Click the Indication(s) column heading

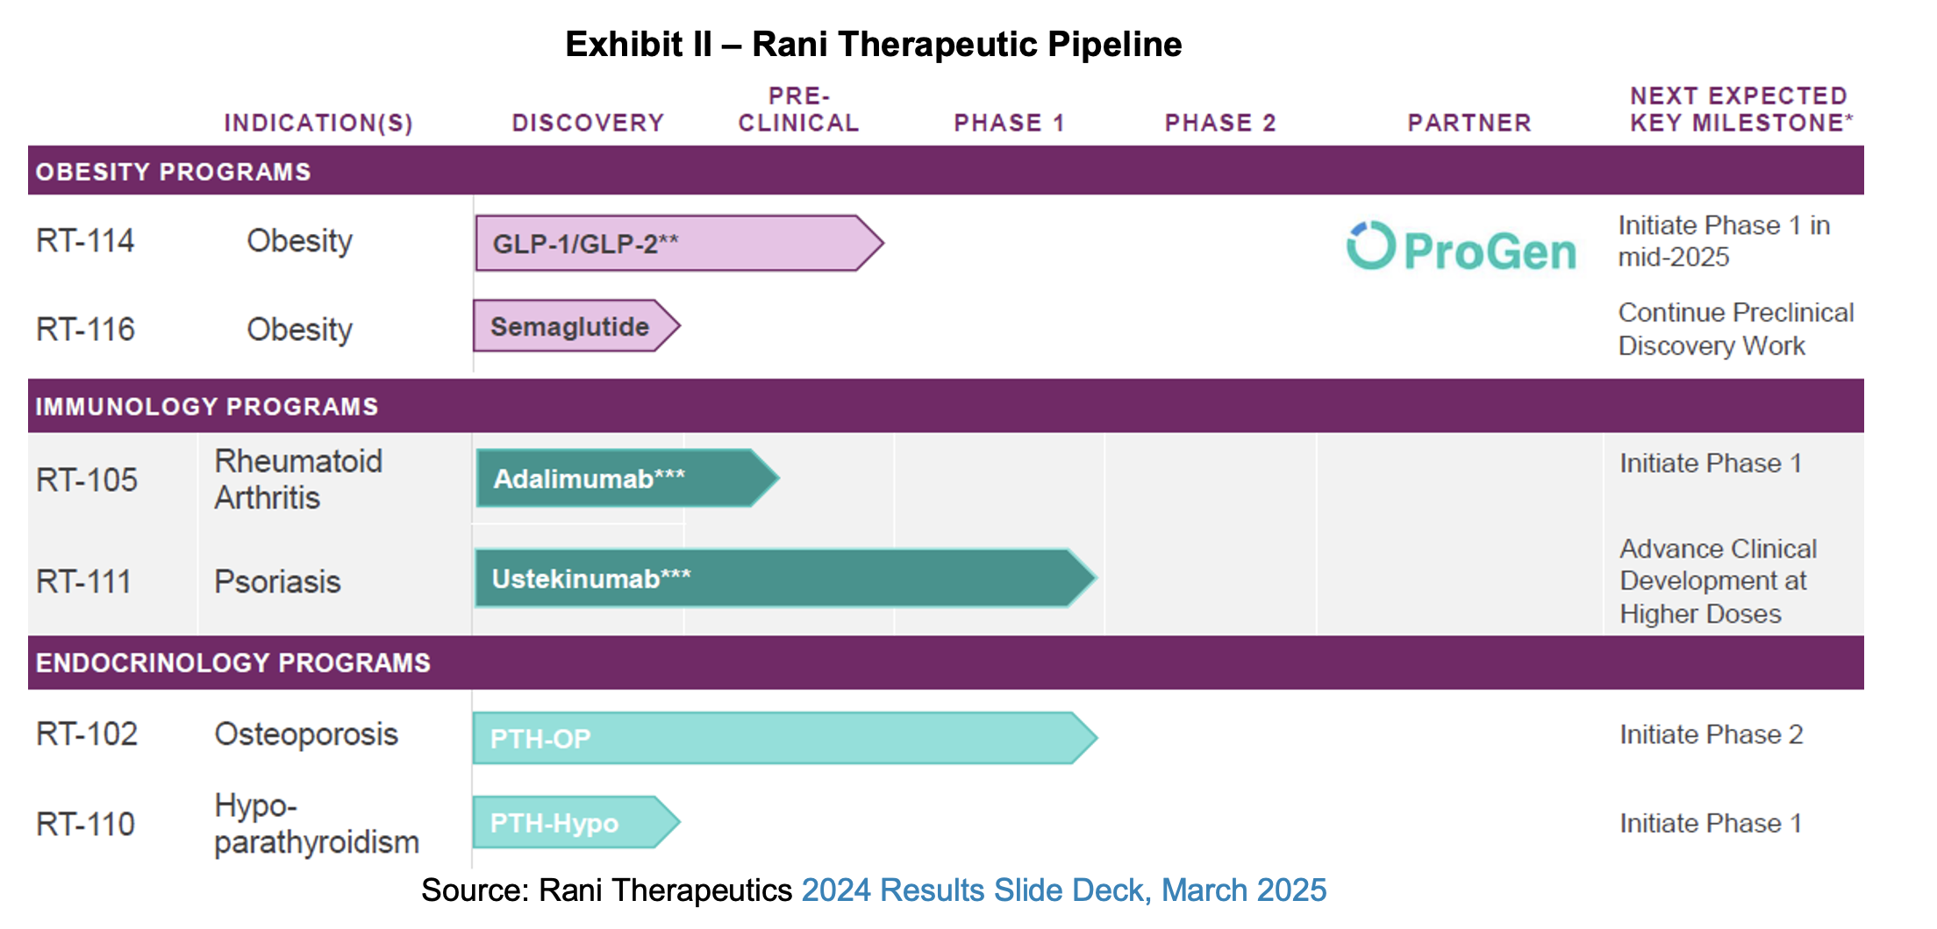click(x=318, y=123)
